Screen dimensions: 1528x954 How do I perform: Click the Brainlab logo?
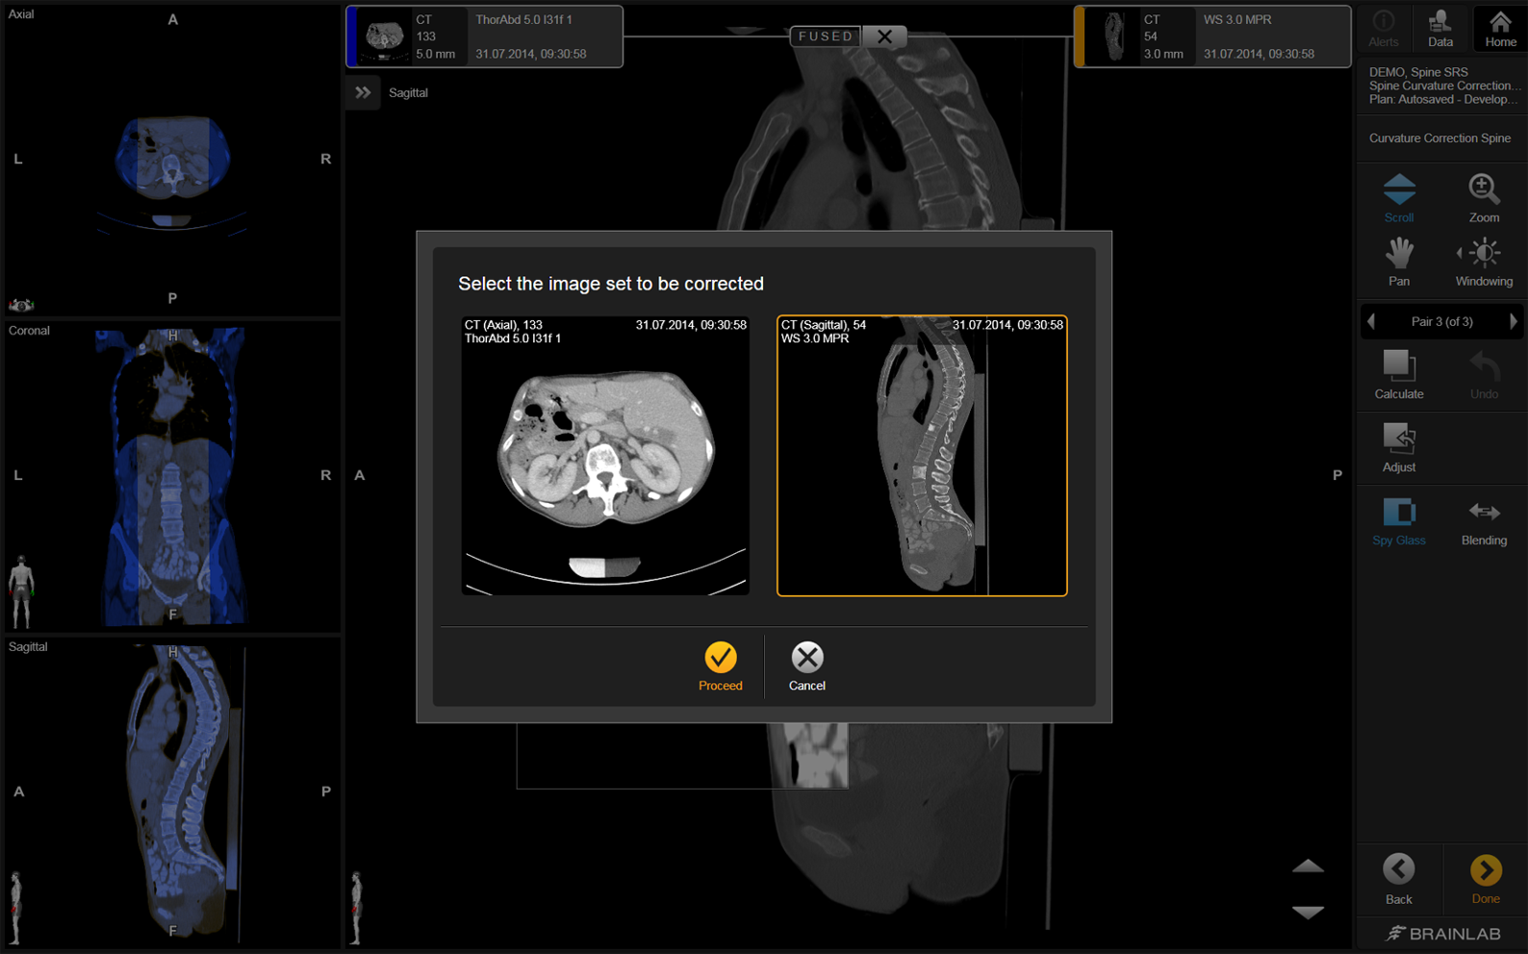coord(1442,934)
